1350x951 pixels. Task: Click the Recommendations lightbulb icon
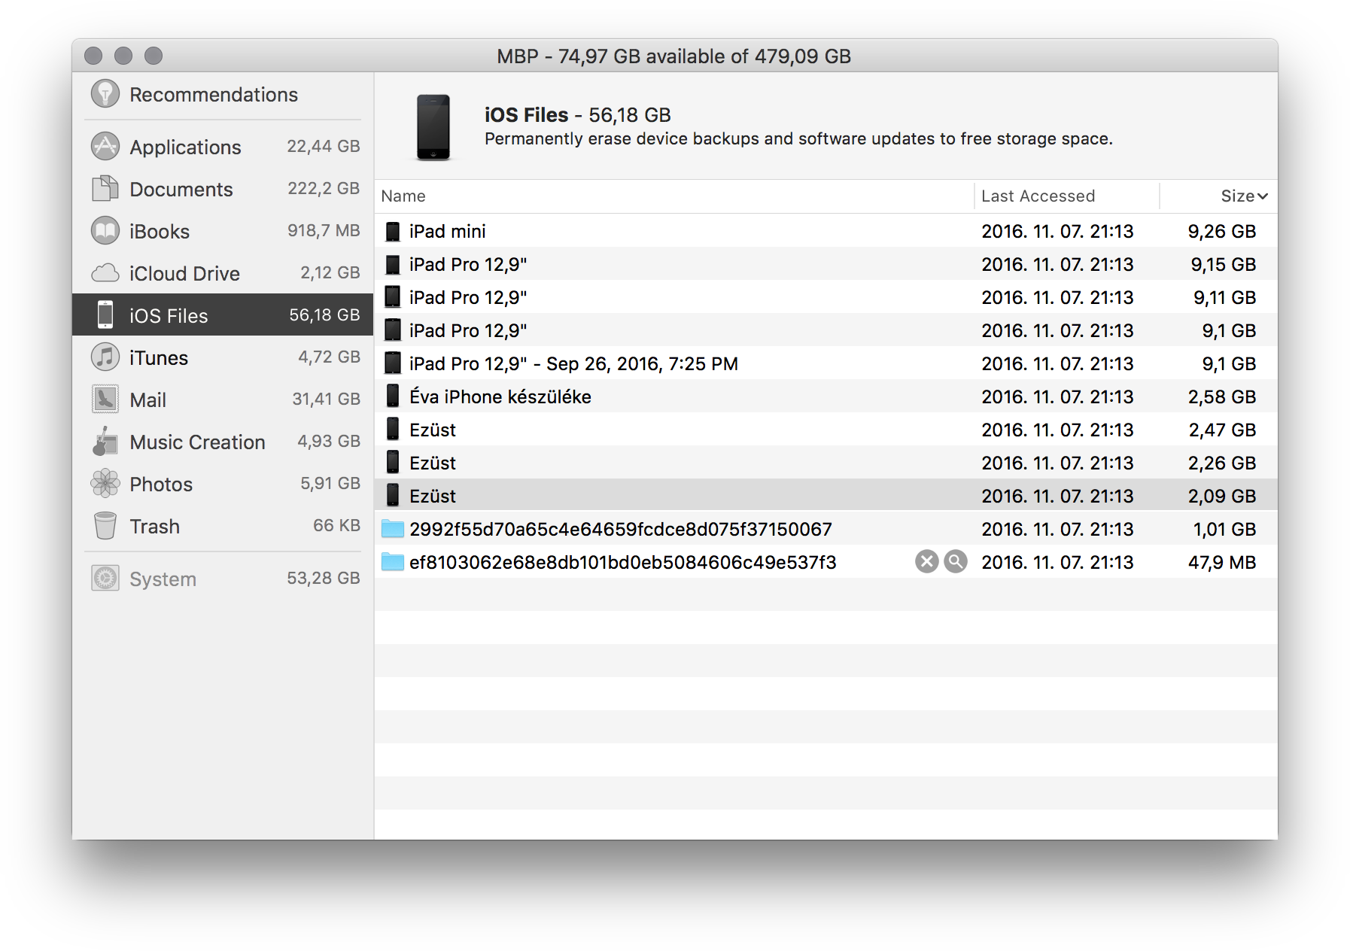coord(105,94)
